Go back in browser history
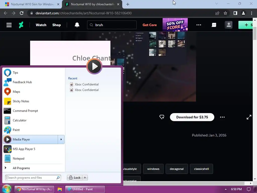The width and height of the screenshot is (257, 193). [6, 13]
